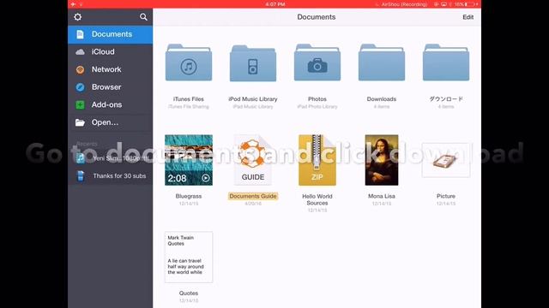Image resolution: width=549 pixels, height=308 pixels.
Task: Click the Mona Lisa file name
Action: coord(382,196)
